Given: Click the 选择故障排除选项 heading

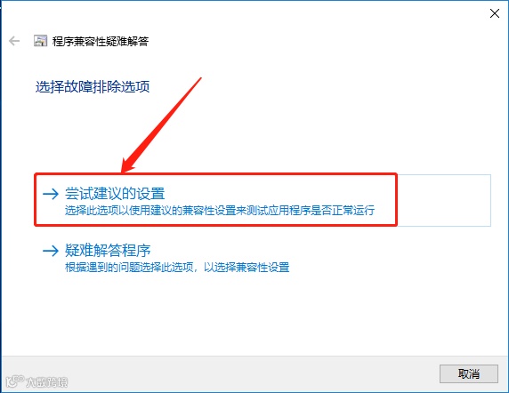Looking at the screenshot, I should [x=93, y=87].
